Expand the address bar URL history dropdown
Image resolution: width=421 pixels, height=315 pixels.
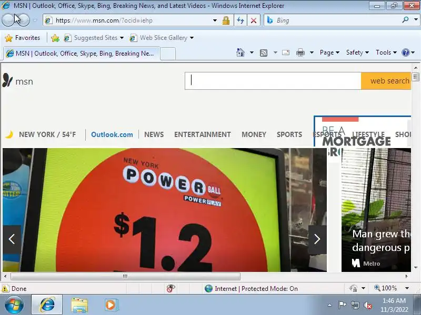(x=215, y=20)
